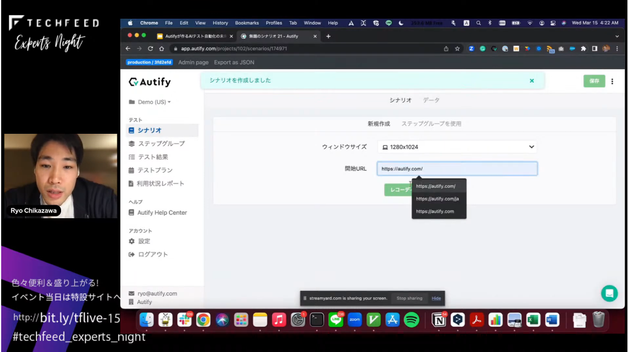628x352 pixels.
Task: Open the chat support bubble icon
Action: [609, 293]
